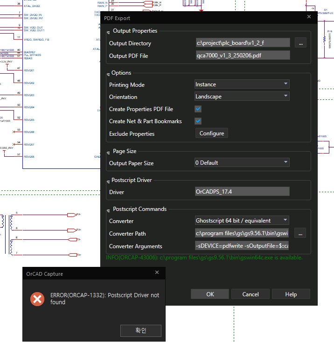Browse for the Output Directory

pos(300,43)
